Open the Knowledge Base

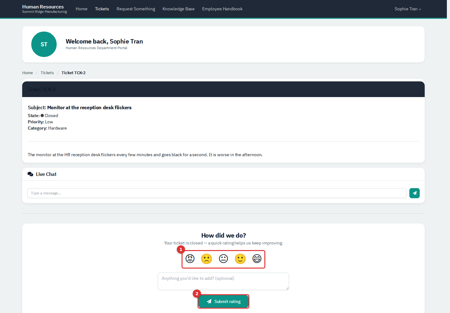tap(178, 9)
